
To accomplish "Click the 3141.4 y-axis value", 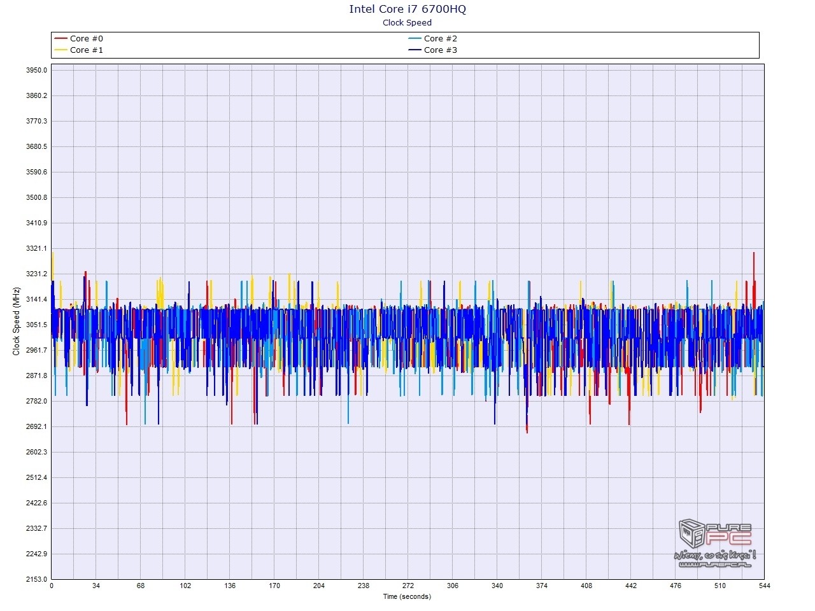I will click(37, 300).
